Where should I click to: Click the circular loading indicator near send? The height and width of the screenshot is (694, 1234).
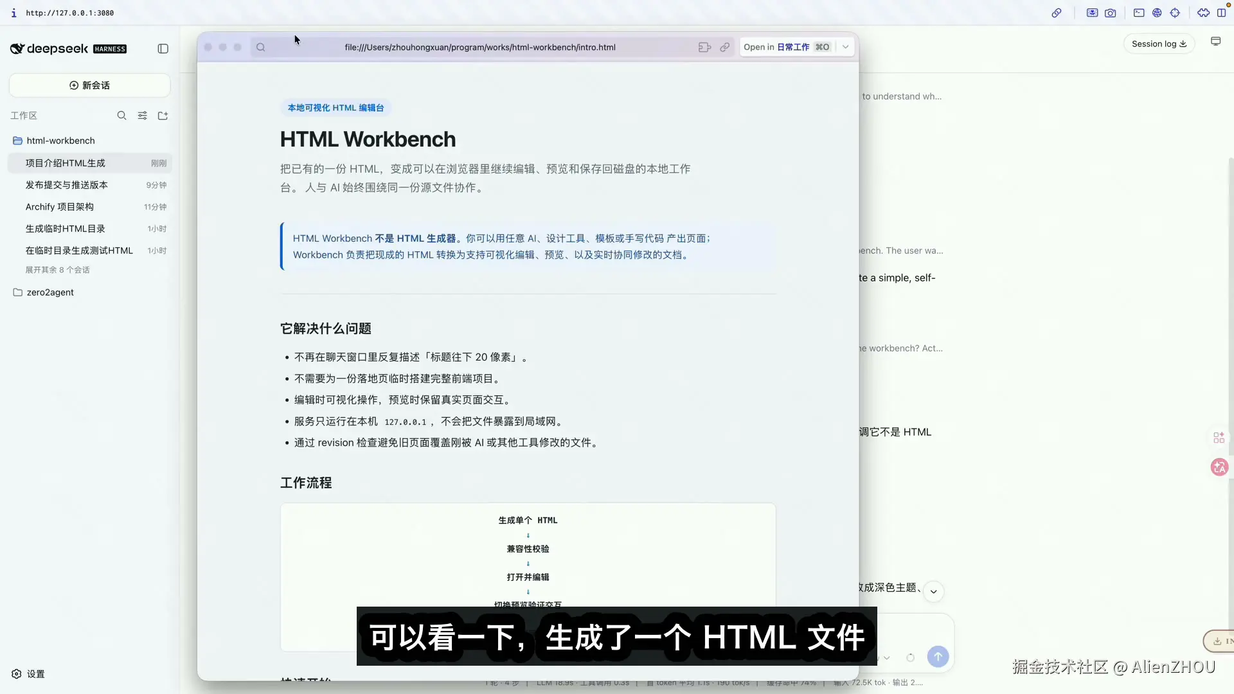[911, 657]
